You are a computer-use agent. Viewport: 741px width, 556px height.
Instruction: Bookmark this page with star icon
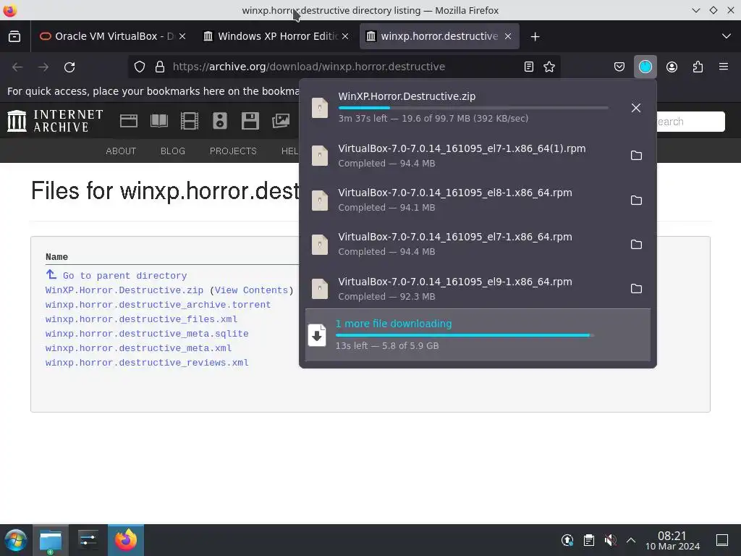click(x=549, y=67)
